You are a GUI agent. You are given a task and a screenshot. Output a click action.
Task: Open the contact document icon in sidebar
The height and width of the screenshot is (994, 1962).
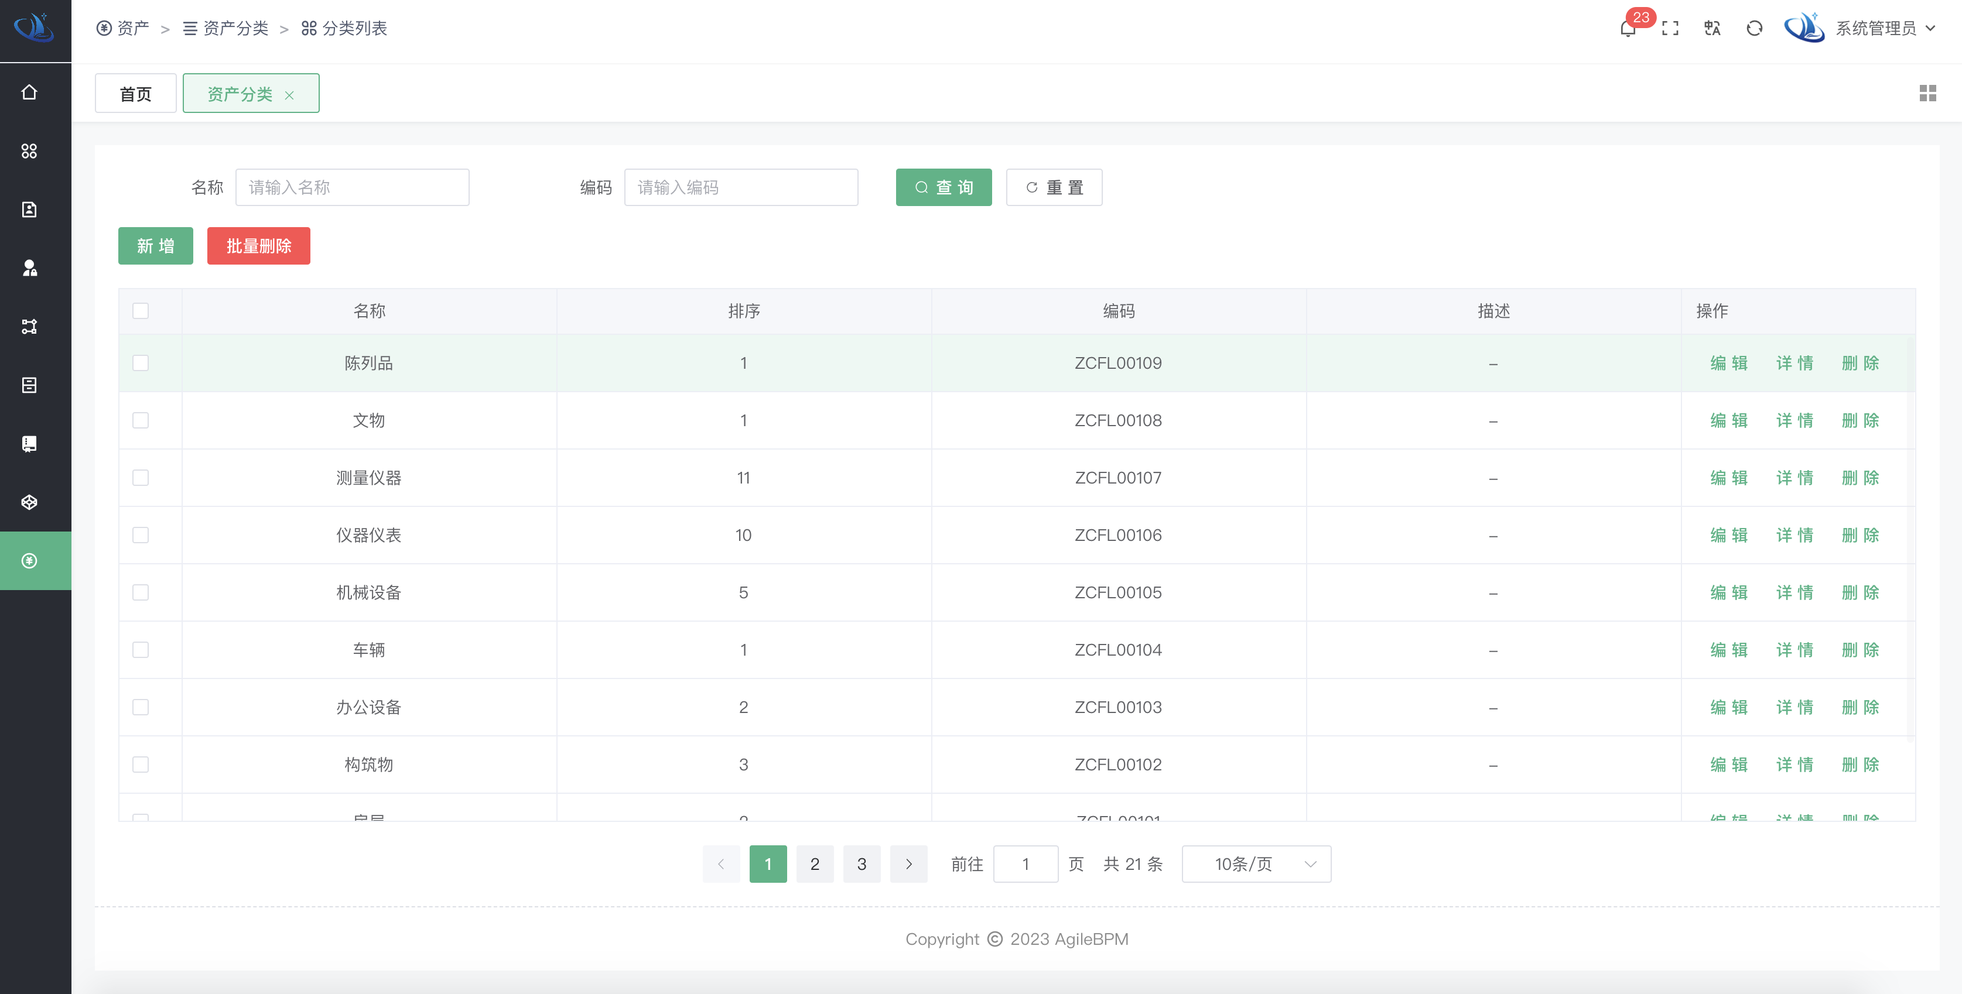pos(29,210)
